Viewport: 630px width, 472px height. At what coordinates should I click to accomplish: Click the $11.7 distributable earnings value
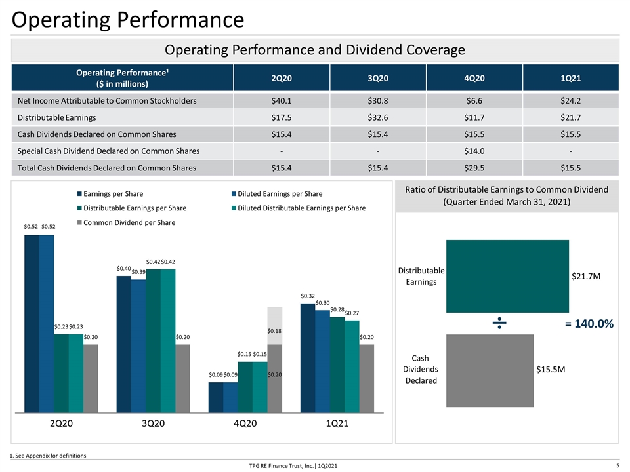click(x=474, y=117)
